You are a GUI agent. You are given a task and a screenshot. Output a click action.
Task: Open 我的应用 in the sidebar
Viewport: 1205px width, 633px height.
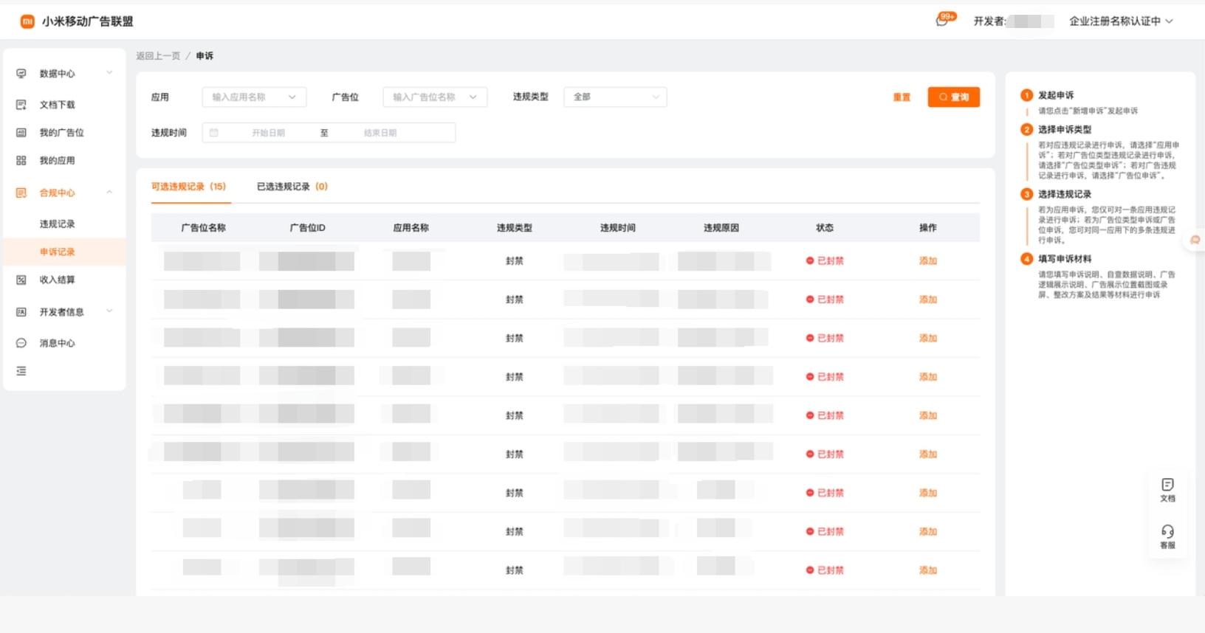(57, 161)
